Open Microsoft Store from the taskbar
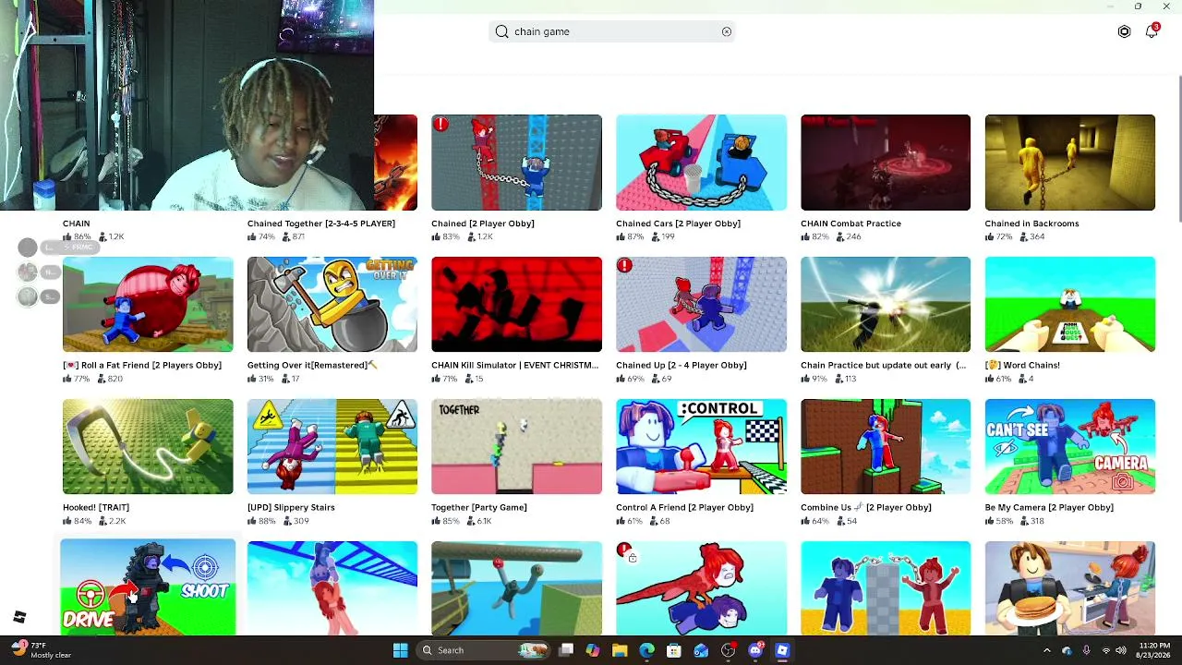The width and height of the screenshot is (1182, 665). click(x=674, y=650)
